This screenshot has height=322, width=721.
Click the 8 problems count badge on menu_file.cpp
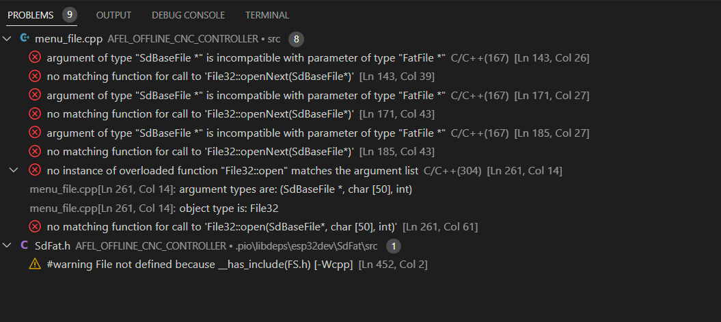(x=296, y=40)
